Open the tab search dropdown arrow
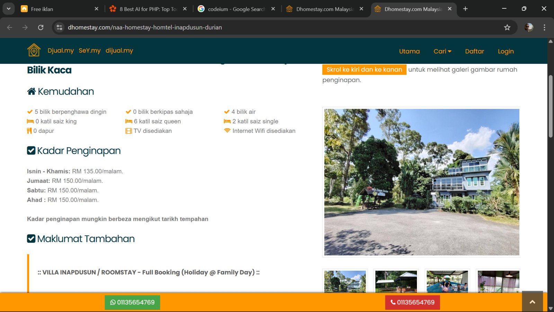 click(8, 9)
